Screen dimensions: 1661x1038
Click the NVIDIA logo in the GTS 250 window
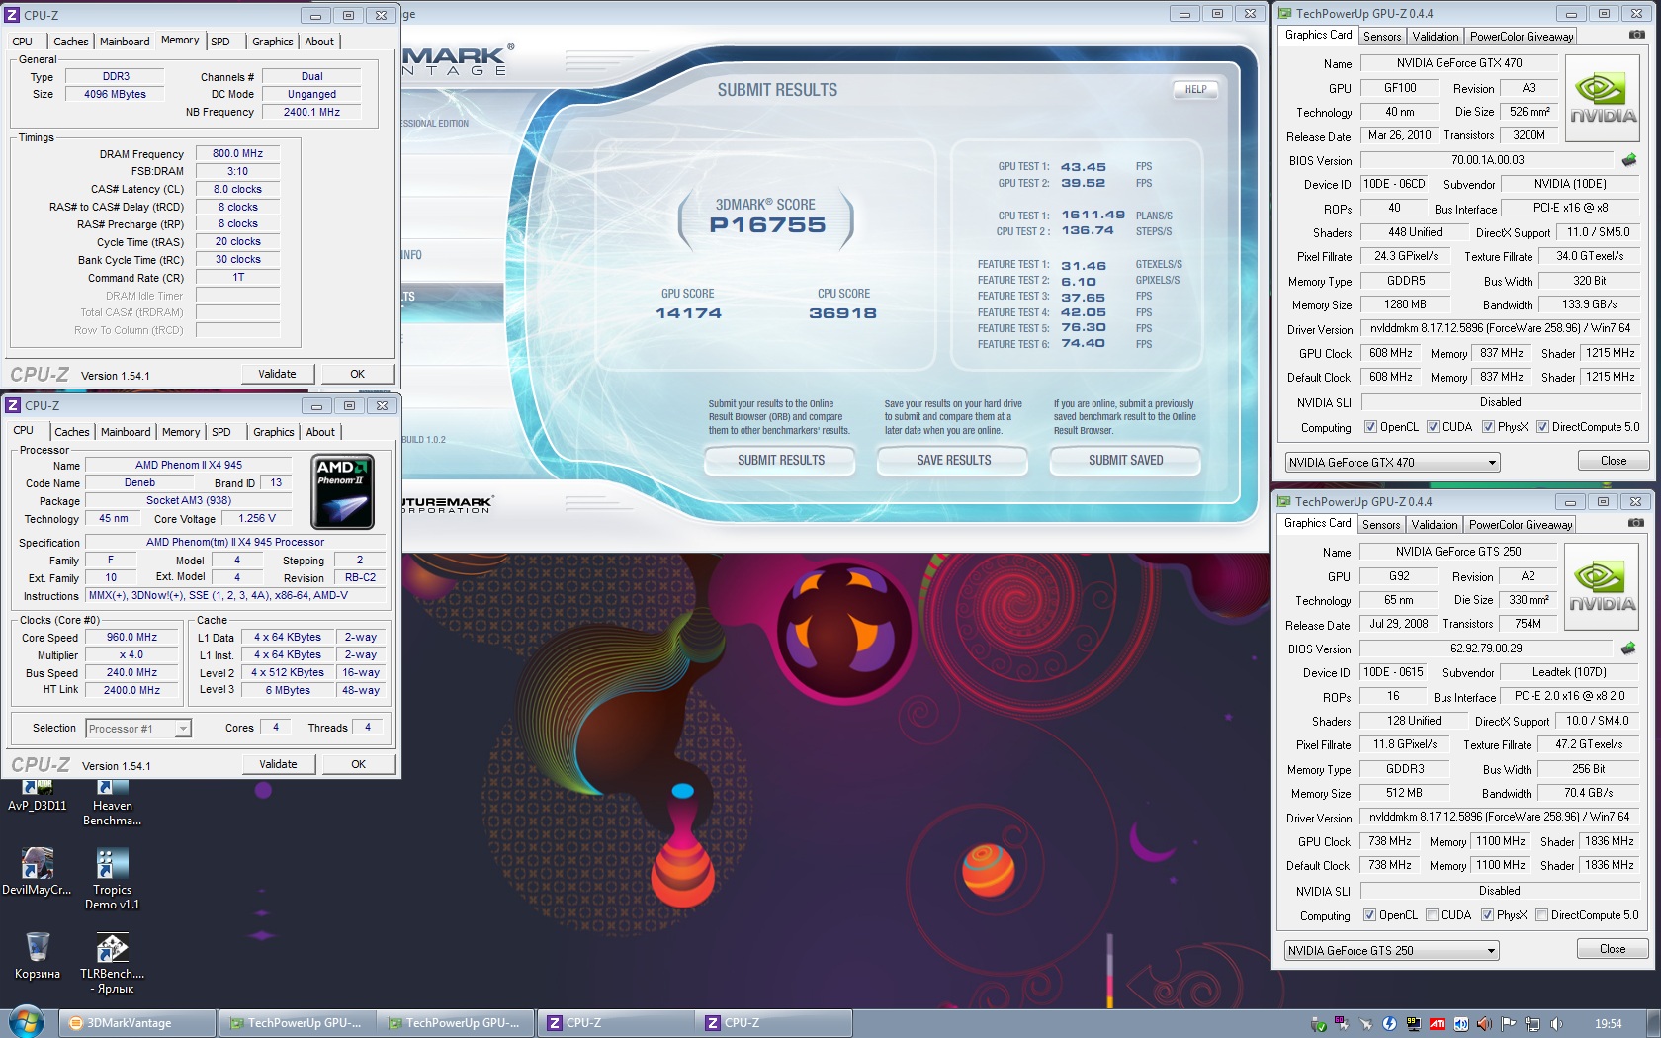pos(1602,587)
